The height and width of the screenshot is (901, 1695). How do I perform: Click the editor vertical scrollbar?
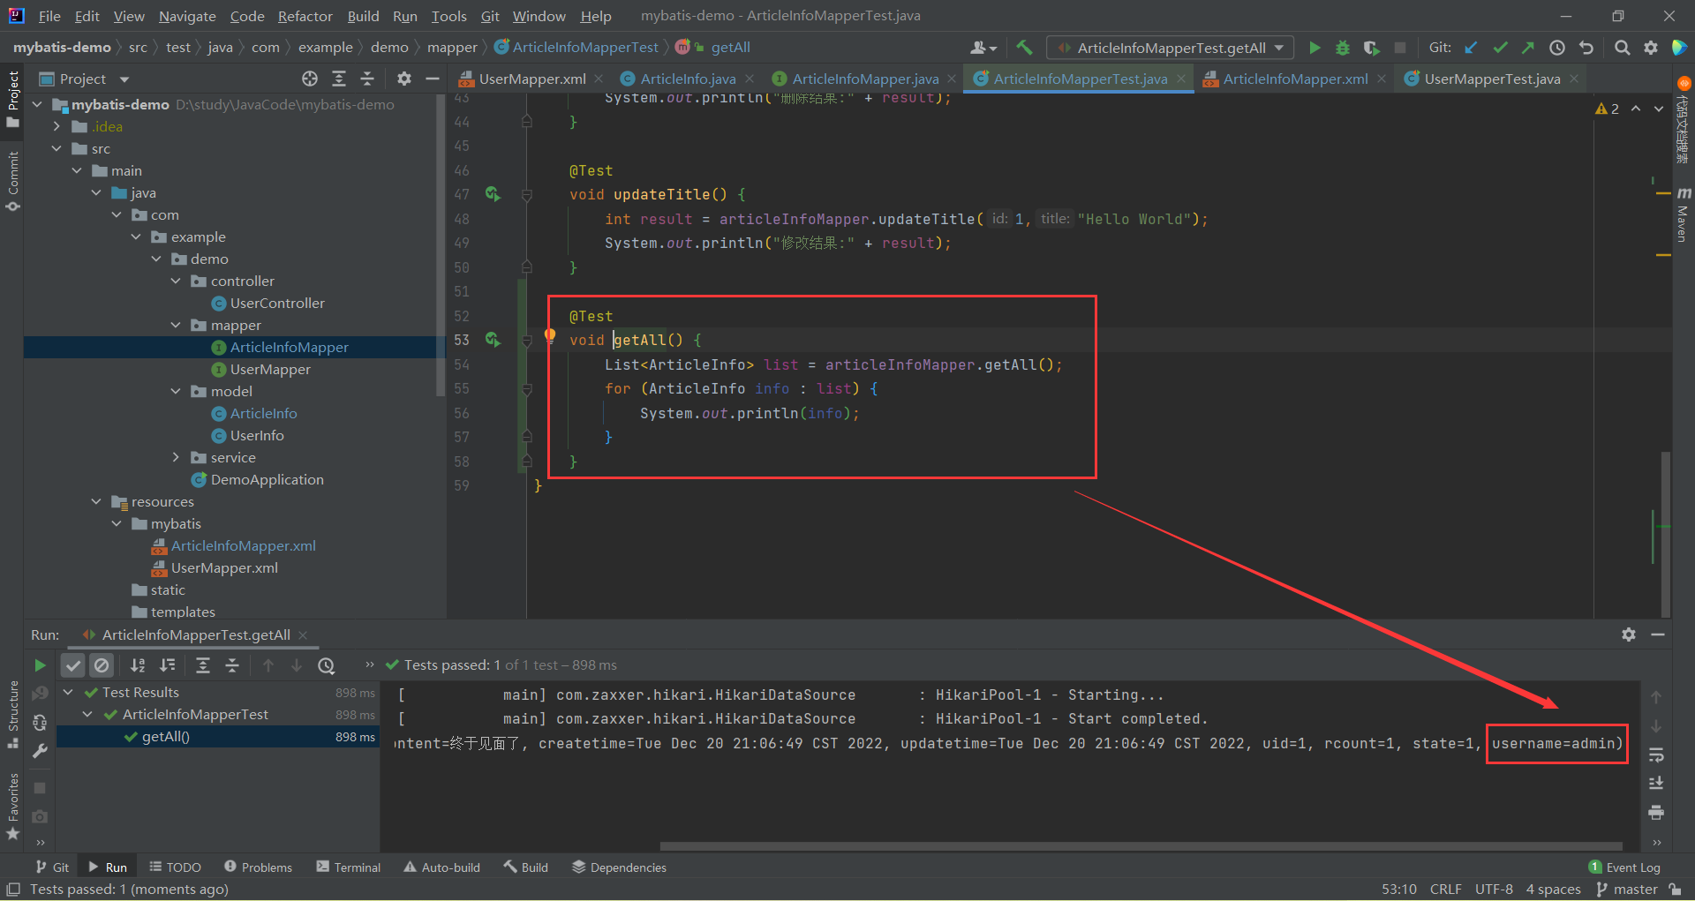click(1666, 534)
